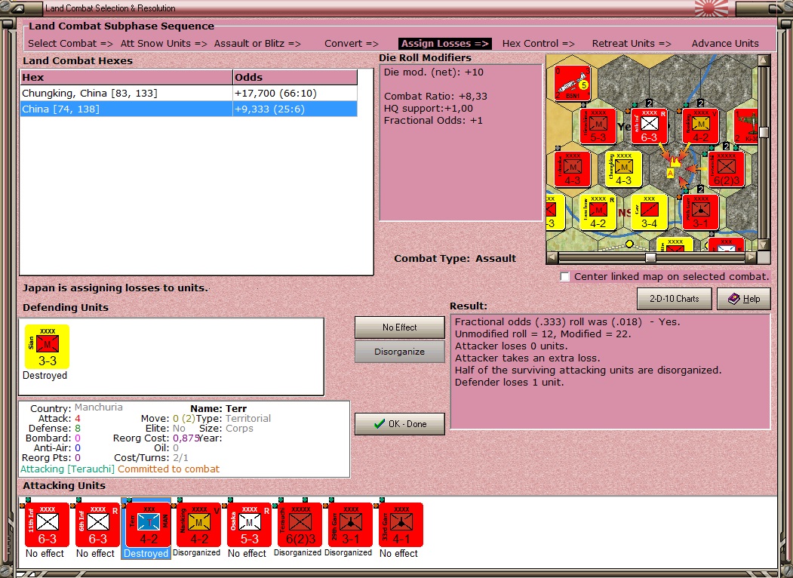Confirm with the OK - Done button
Viewport: 793px width, 578px height.
click(400, 424)
